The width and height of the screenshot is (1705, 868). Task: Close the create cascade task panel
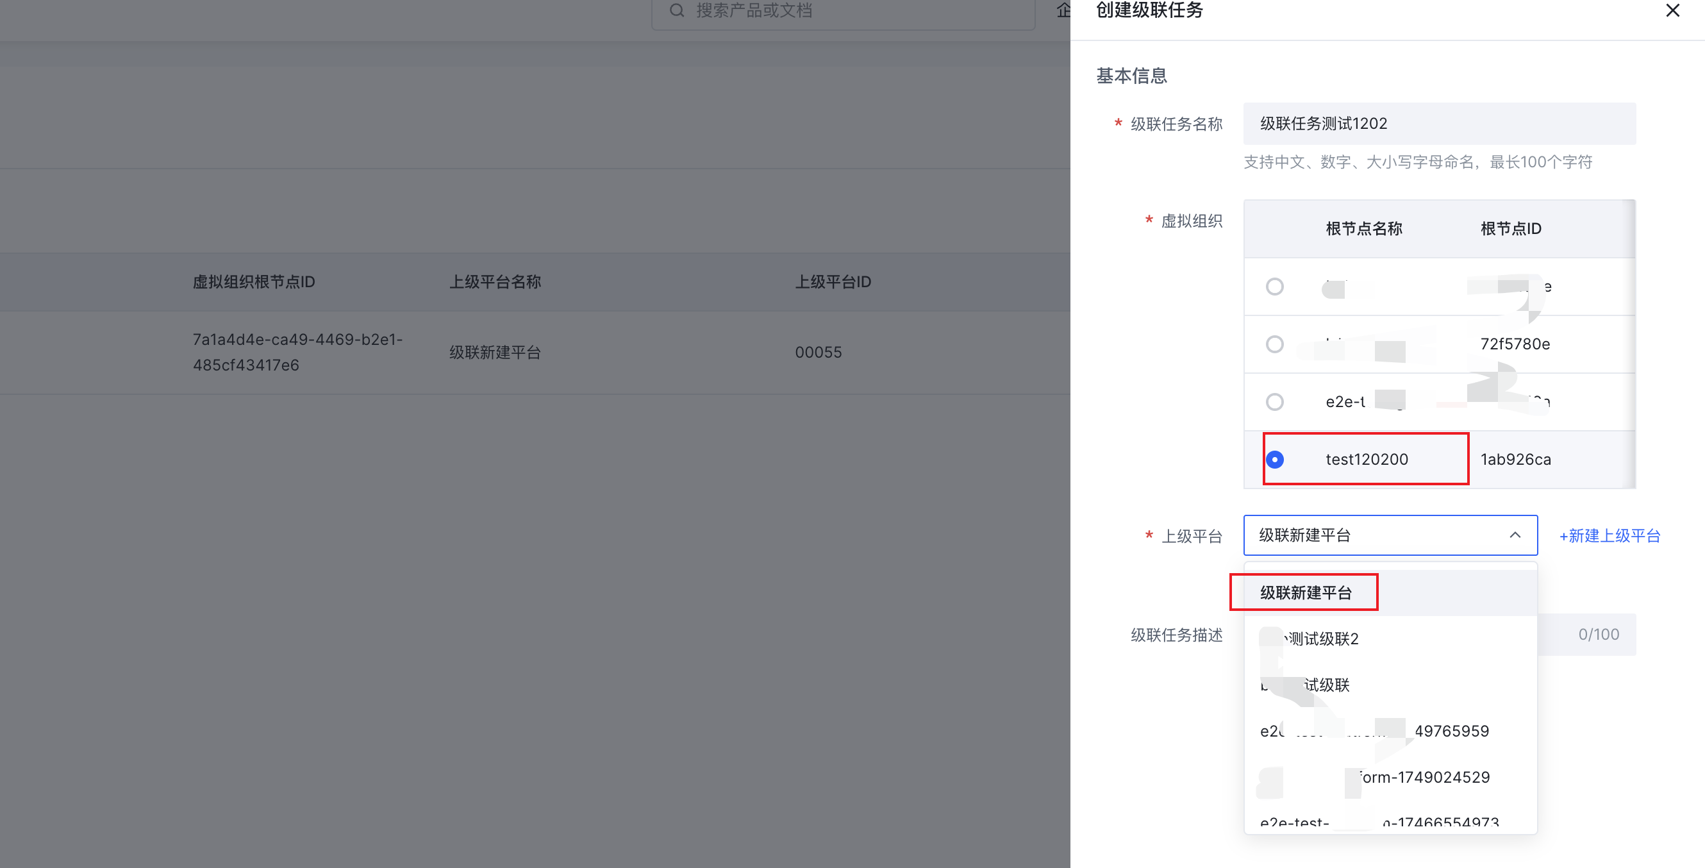[1672, 11]
